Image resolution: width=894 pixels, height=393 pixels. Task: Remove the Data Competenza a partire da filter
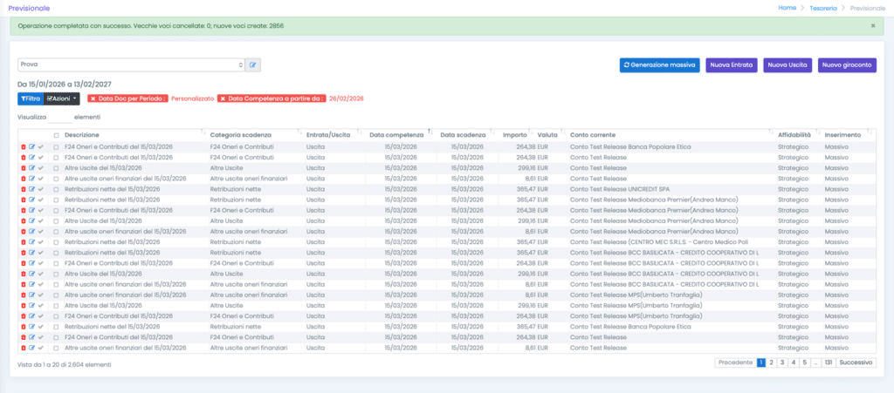pos(223,99)
